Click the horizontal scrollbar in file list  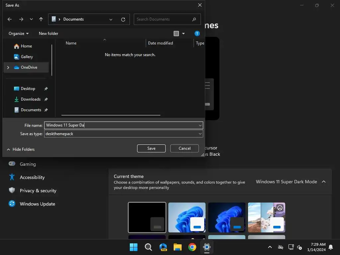point(111,115)
